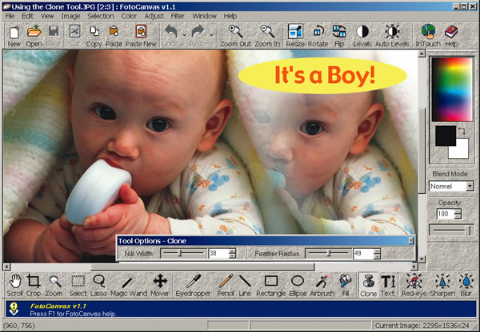
Task: Click the horizontal scrollbar thumb below the canvas
Action: 202,267
